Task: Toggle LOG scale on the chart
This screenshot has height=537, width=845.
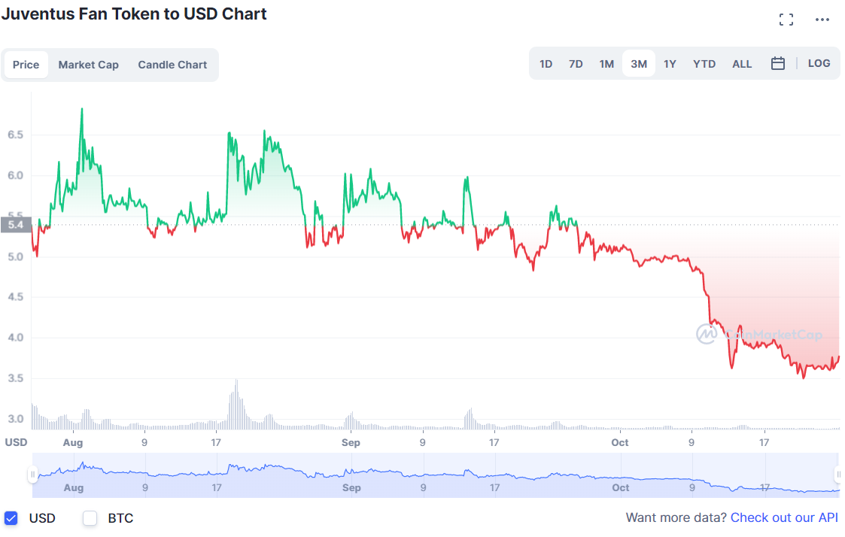Action: pos(819,64)
